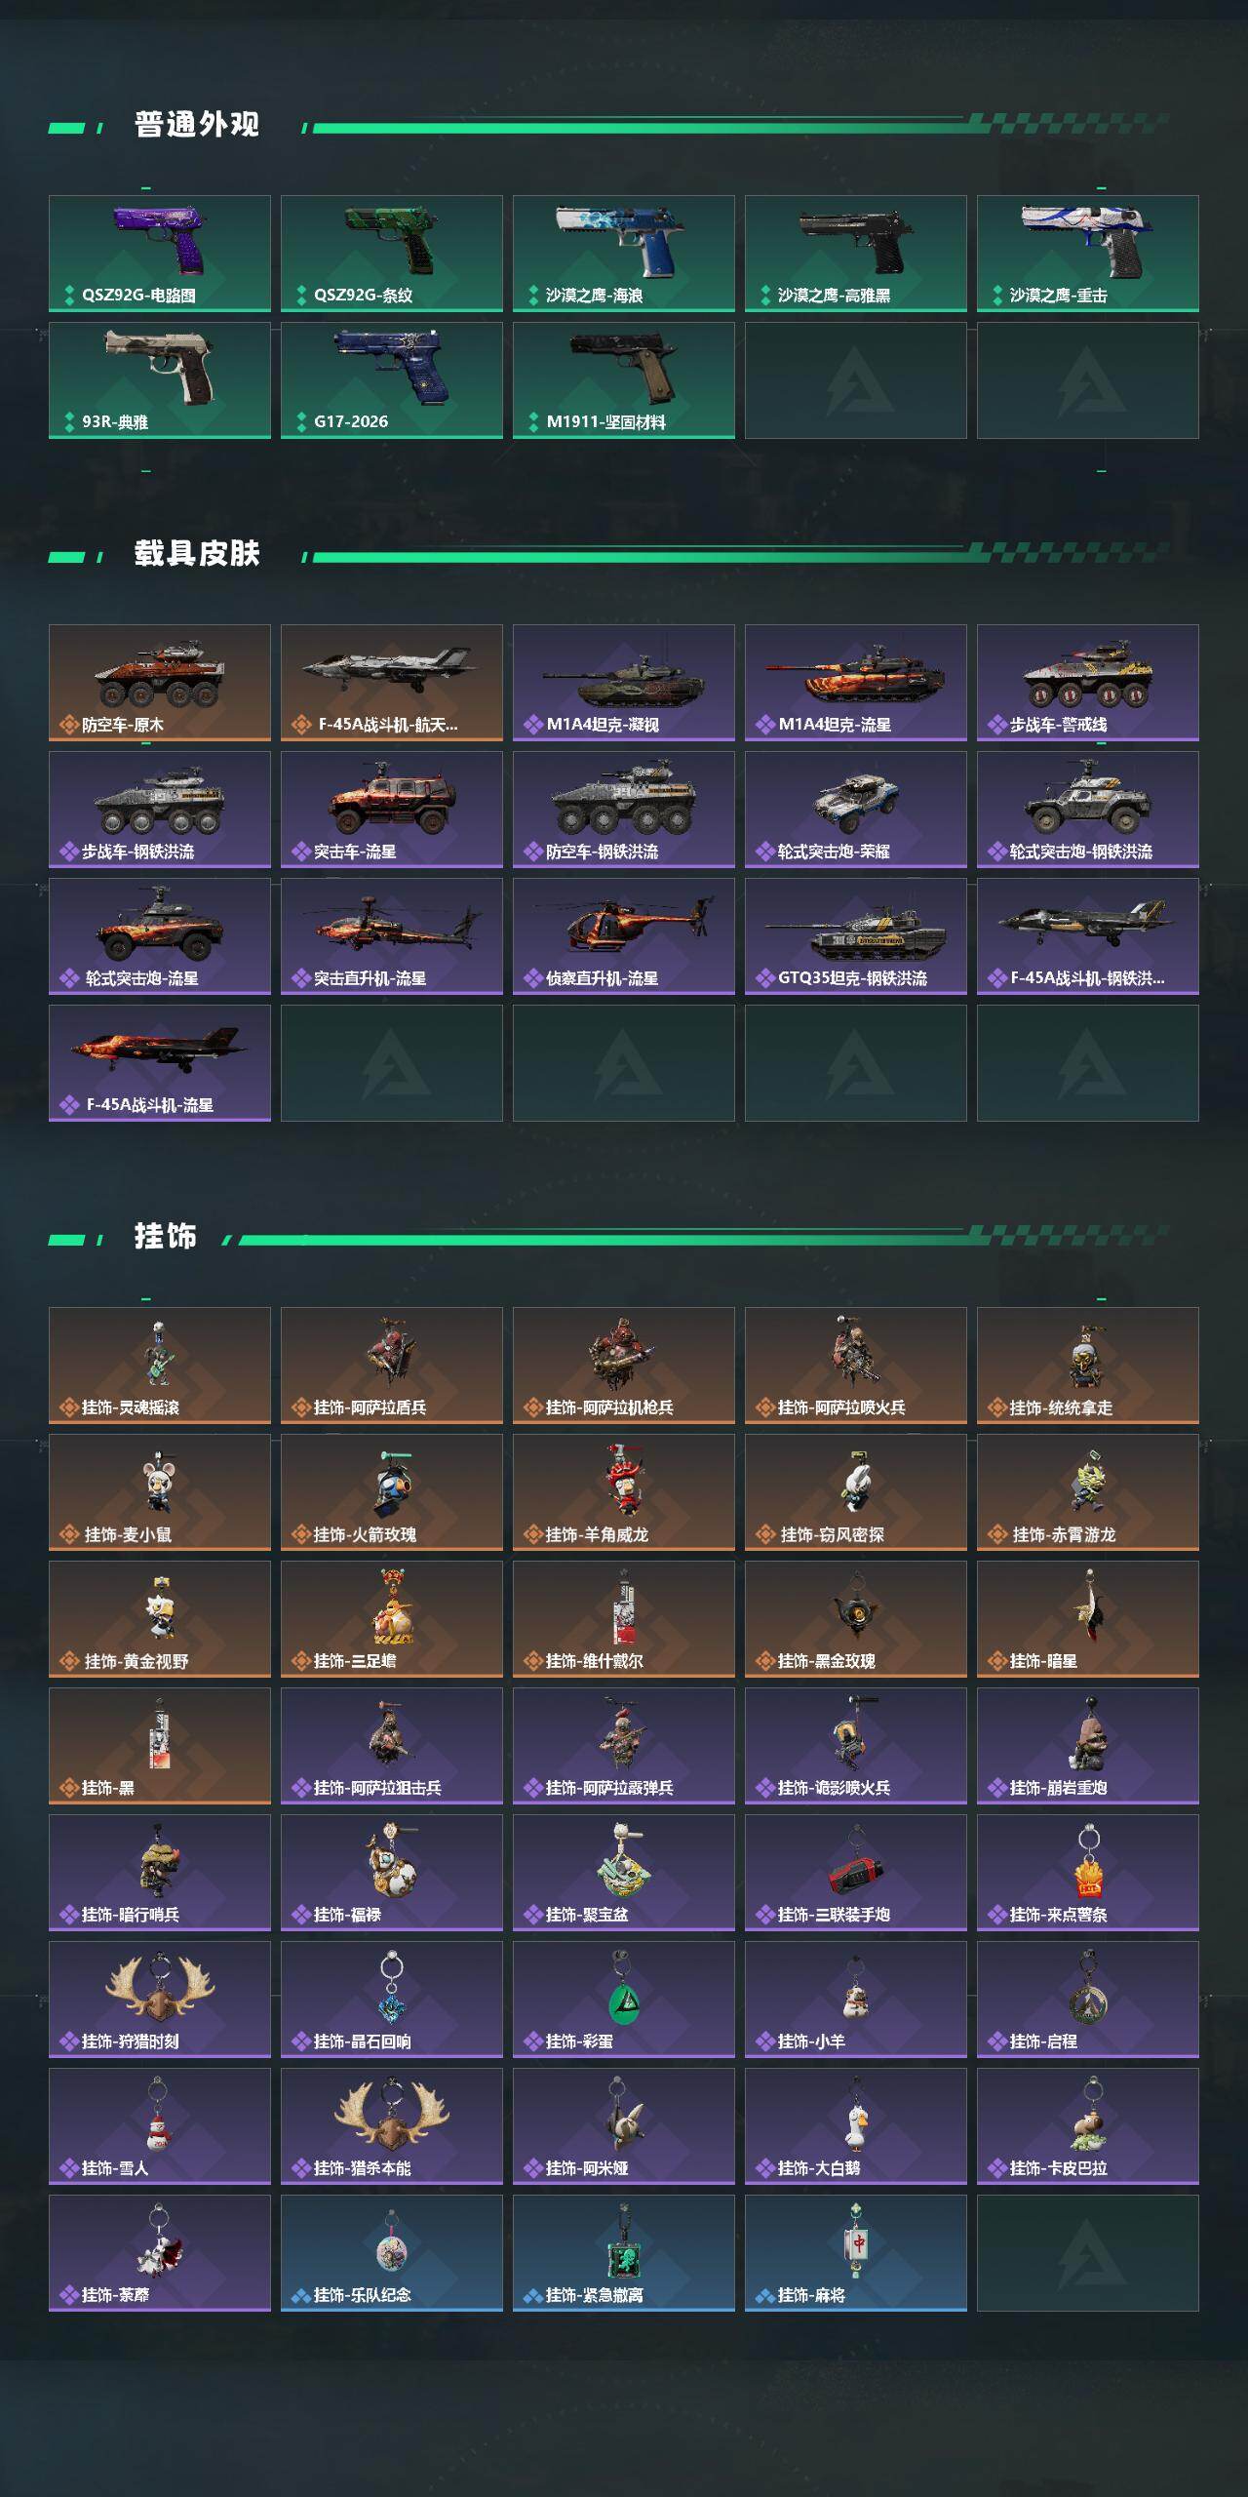Viewport: 1248px width, 2497px height.
Task: Click the F-45A战斗机-流星 jet skin
Action: click(x=160, y=1063)
